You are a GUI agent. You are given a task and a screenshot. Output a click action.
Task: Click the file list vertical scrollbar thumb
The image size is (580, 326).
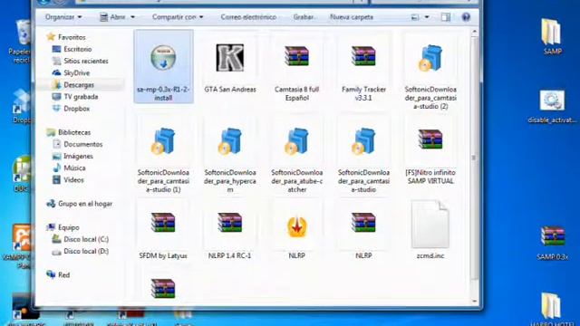474,158
